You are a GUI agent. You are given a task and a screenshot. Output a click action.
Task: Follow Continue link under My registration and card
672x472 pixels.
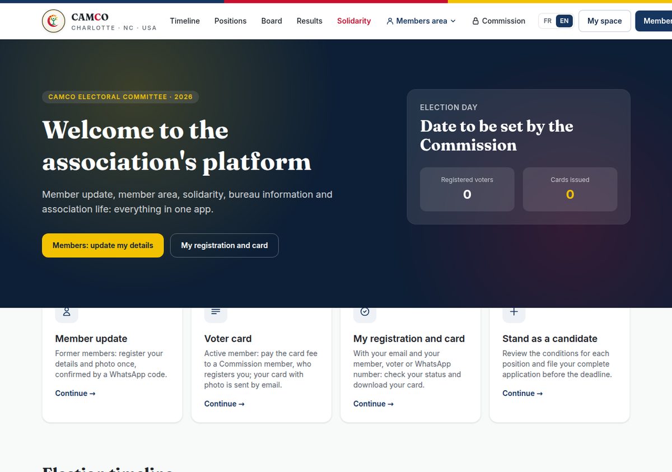[373, 404]
